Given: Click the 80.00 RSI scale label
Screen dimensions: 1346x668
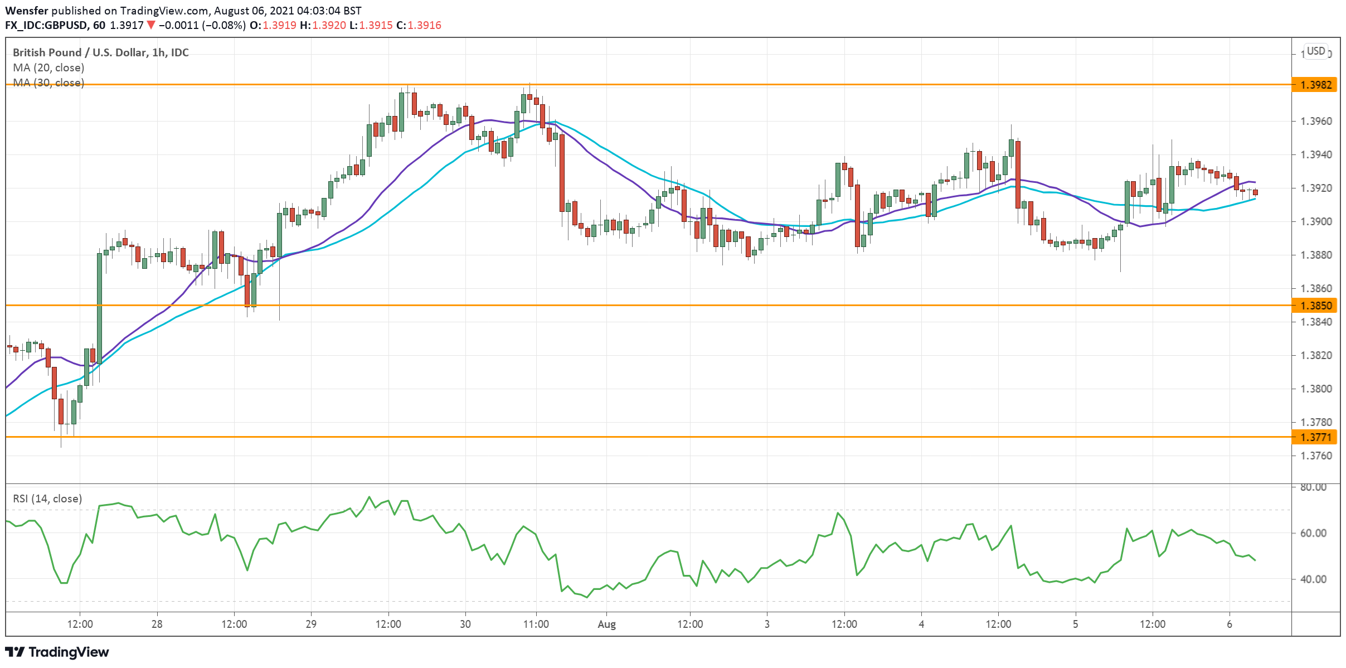Looking at the screenshot, I should pos(1313,487).
